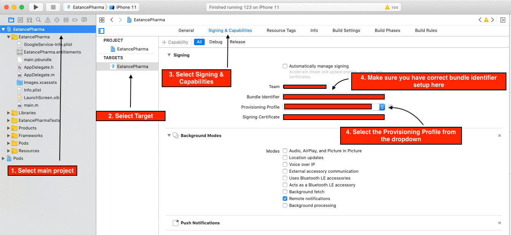Click the Add Editor split icon
The height and width of the screenshot is (235, 511).
pos(503,20)
